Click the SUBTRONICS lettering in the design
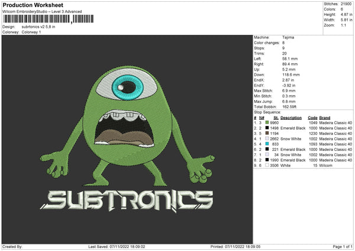This screenshot has height=251, width=355. point(127,201)
